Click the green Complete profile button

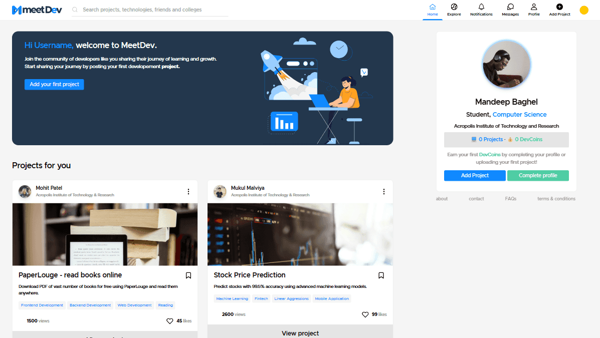pos(538,176)
